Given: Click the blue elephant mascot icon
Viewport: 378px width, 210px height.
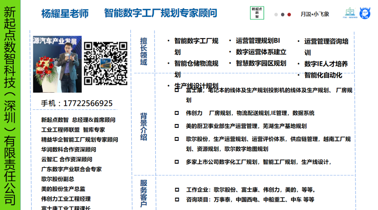Looking at the screenshot, I should [x=365, y=13].
